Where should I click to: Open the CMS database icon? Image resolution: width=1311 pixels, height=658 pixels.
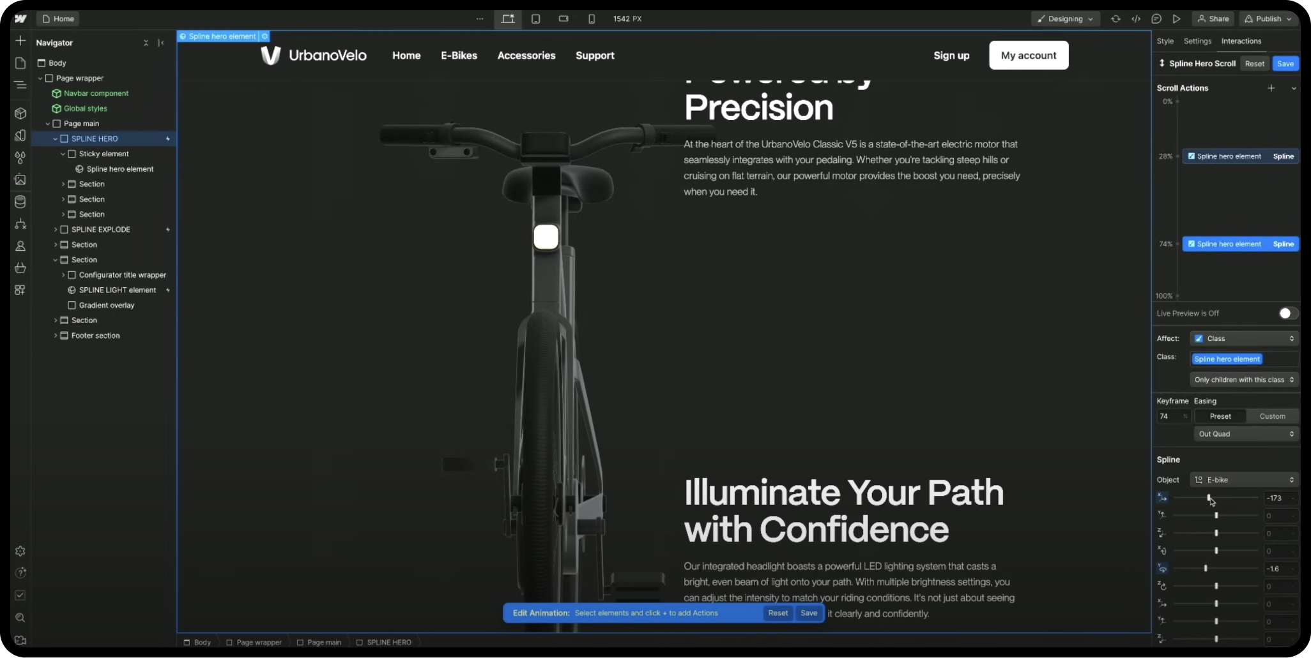tap(20, 202)
